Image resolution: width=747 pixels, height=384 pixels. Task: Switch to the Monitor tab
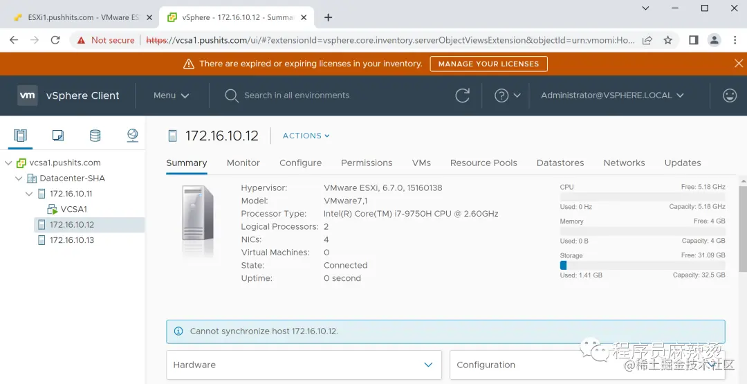pos(243,163)
